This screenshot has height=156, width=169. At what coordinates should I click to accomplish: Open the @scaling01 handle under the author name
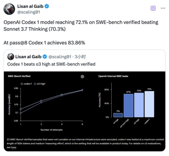[29, 12]
